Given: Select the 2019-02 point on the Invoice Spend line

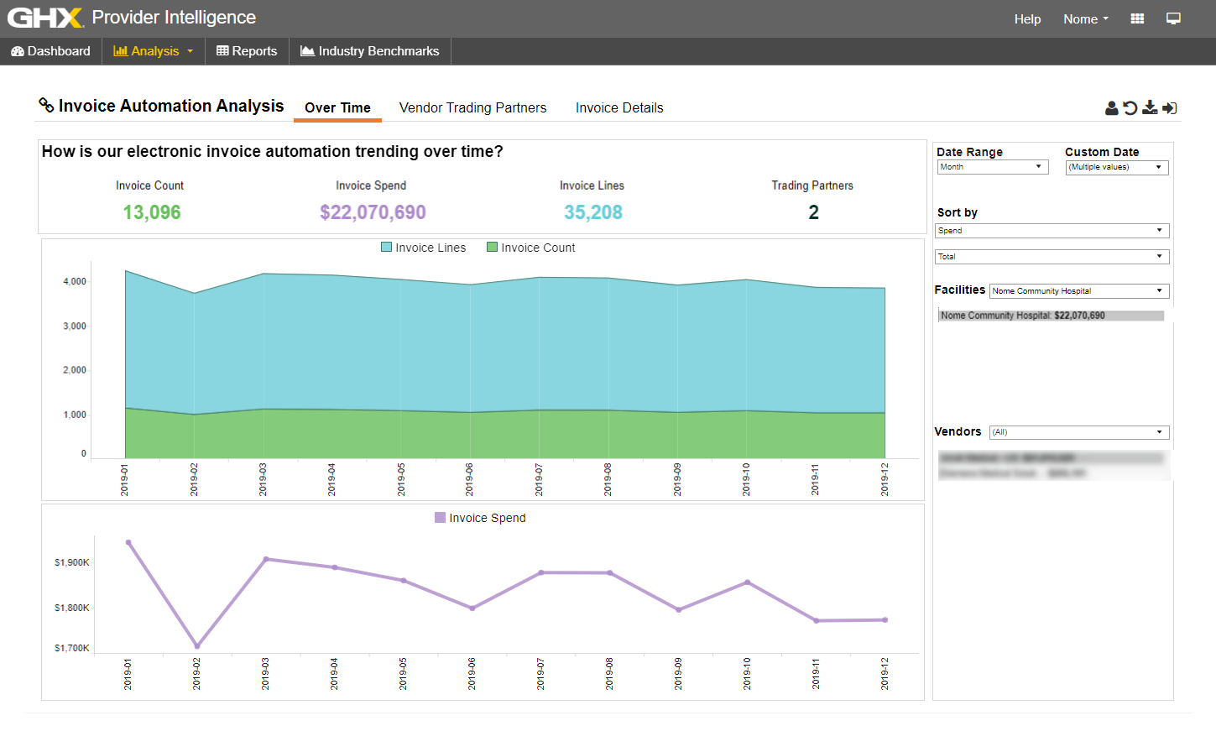Looking at the screenshot, I should tap(197, 647).
